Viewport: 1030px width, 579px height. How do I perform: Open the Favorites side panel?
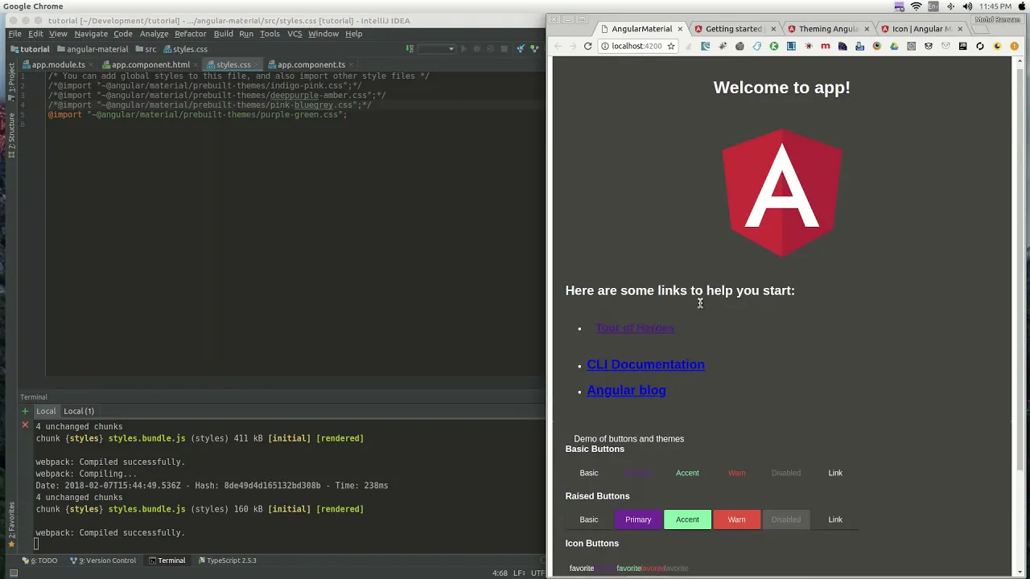[x=11, y=524]
